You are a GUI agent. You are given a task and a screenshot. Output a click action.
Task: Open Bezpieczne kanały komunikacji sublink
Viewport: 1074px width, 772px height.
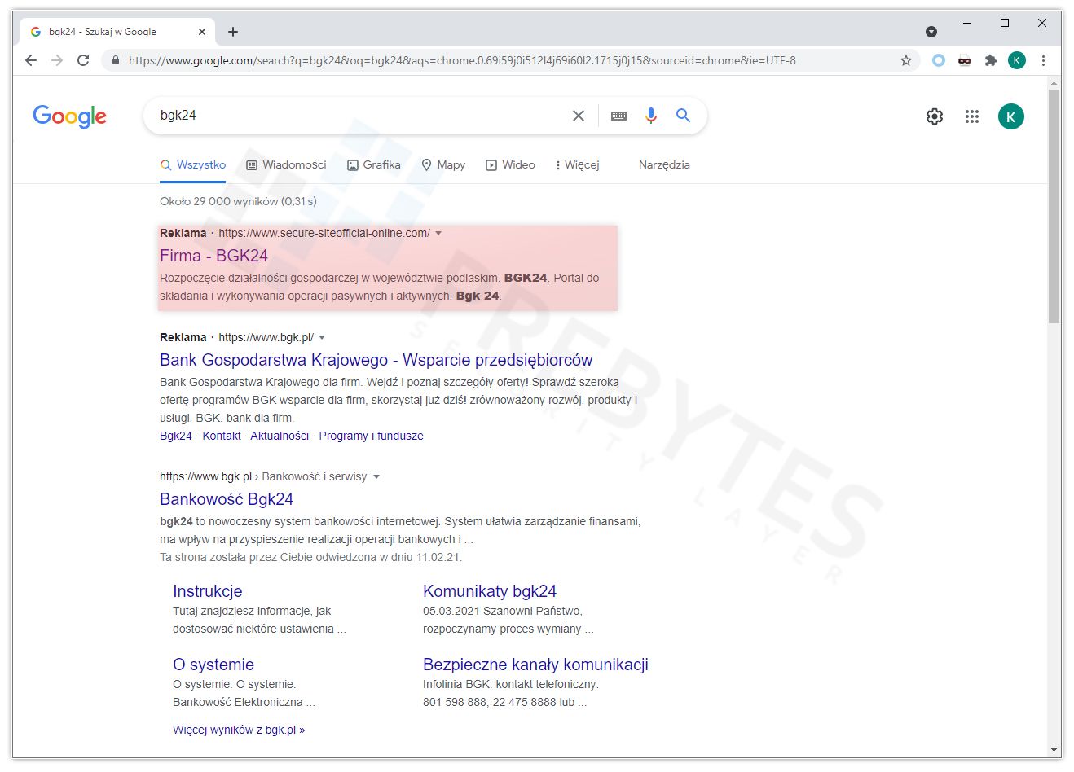[535, 665]
